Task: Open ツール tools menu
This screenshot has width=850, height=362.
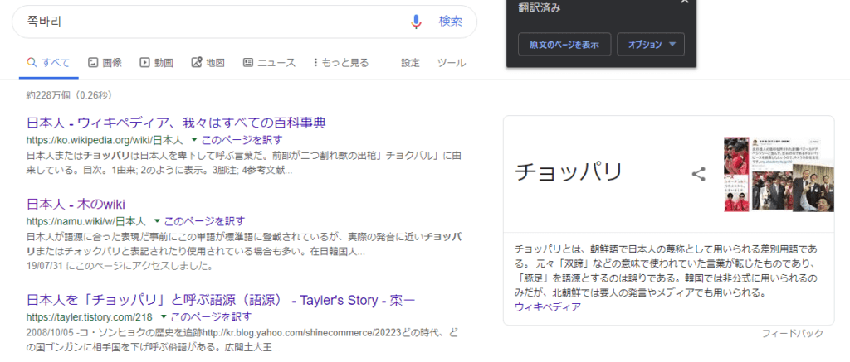Action: pyautogui.click(x=452, y=63)
